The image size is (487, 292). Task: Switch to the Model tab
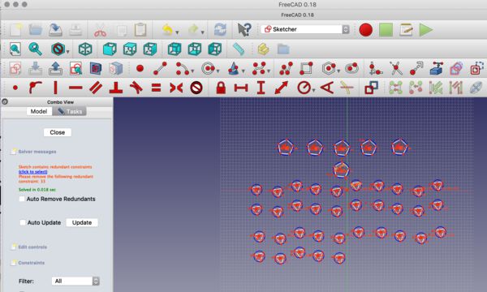click(39, 111)
